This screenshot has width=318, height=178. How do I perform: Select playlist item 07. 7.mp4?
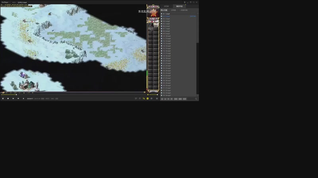(x=178, y=28)
